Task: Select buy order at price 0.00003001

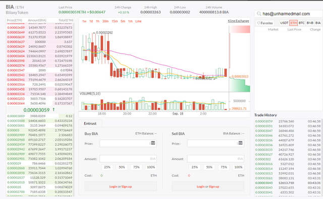Action: point(40,126)
